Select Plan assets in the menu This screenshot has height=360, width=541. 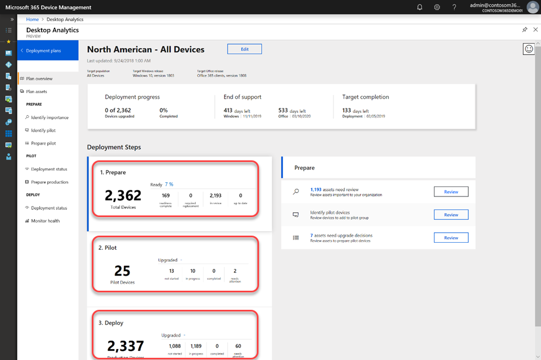point(38,92)
